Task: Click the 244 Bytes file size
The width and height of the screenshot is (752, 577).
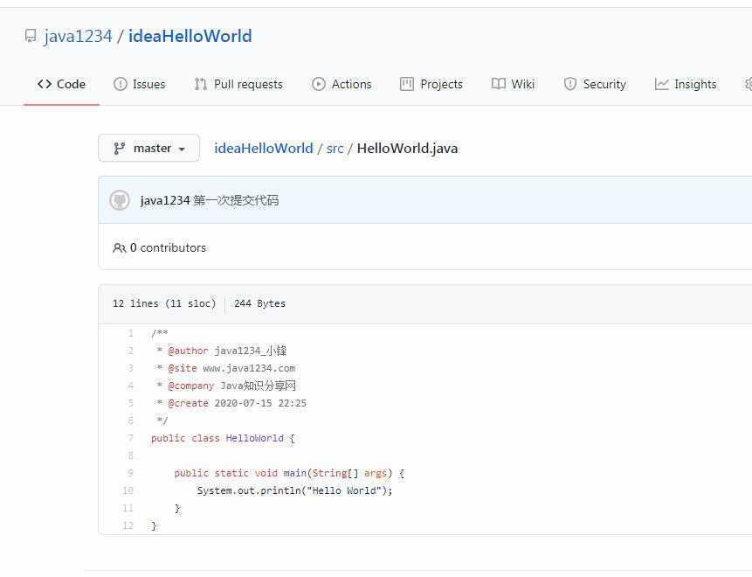Action: (x=259, y=303)
